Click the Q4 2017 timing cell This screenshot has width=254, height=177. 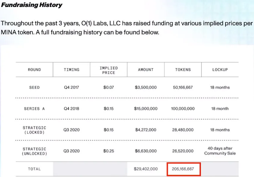point(71,87)
